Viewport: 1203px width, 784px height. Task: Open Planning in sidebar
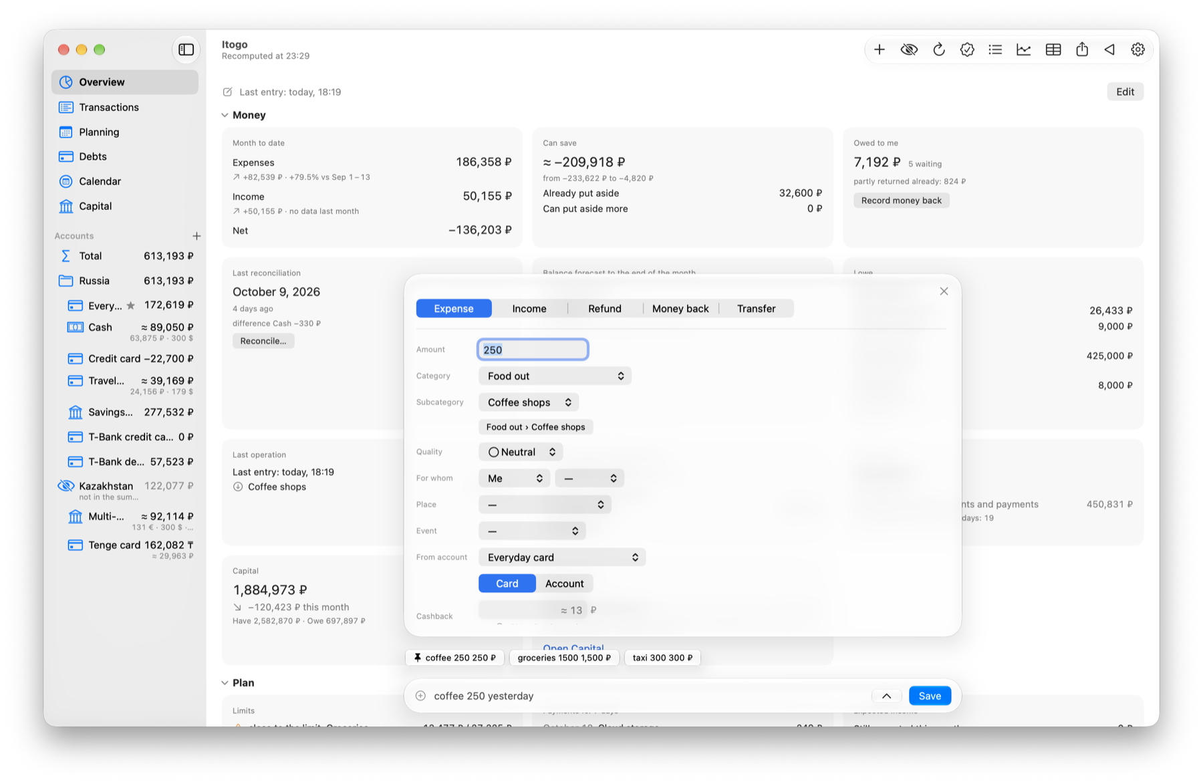pyautogui.click(x=125, y=132)
